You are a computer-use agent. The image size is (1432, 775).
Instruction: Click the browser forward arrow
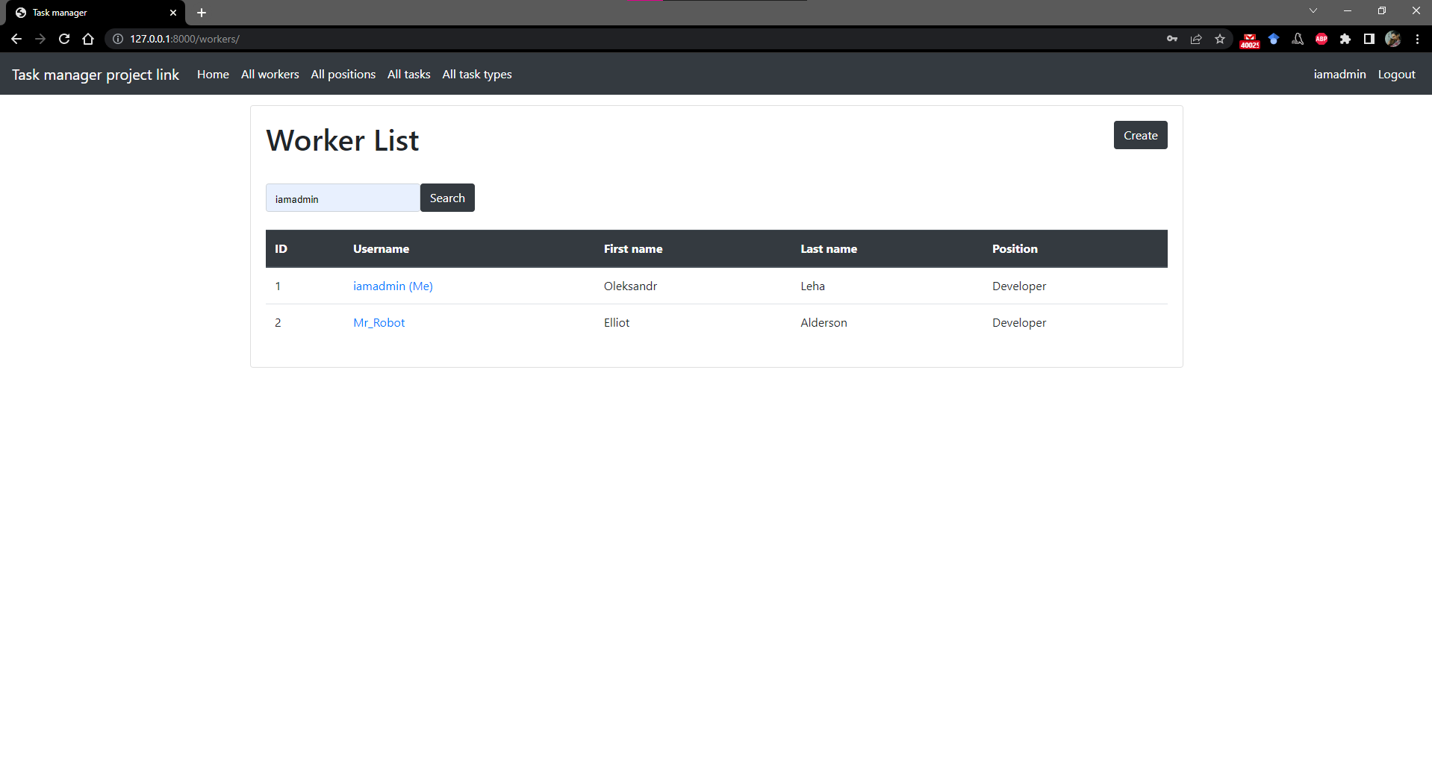pos(40,39)
